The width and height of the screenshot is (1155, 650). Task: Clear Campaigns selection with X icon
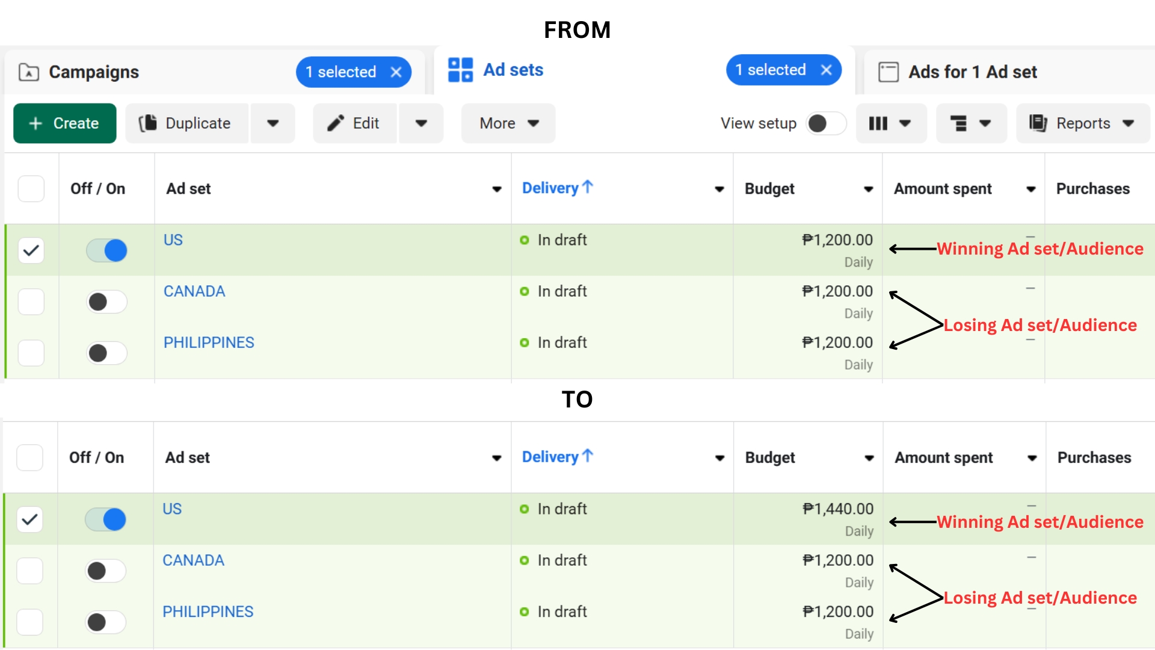396,72
